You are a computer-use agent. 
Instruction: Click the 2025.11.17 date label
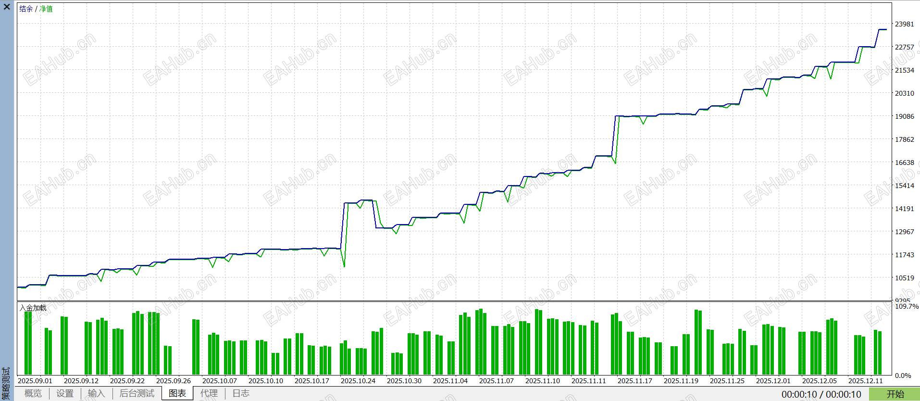[635, 381]
